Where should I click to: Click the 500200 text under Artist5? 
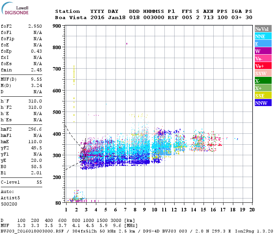9,204
